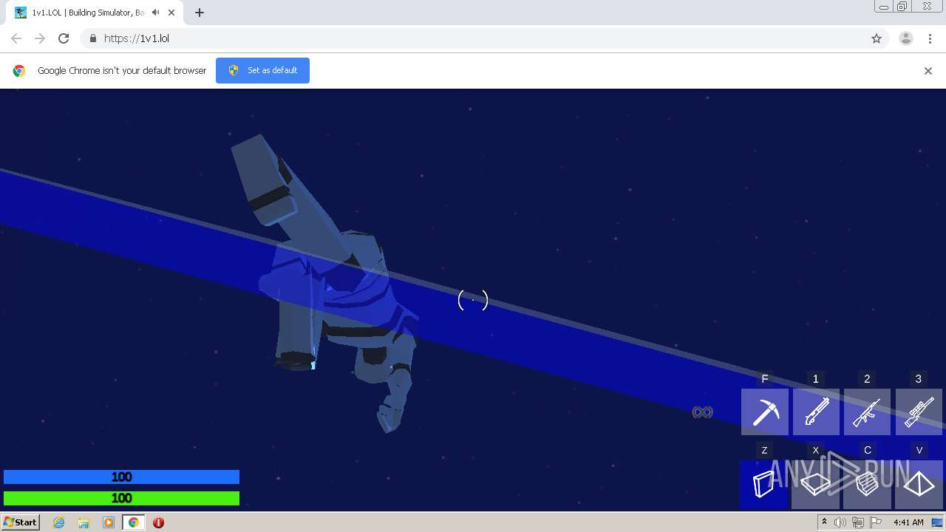The width and height of the screenshot is (946, 532).
Task: View site information via the lock icon
Action: click(x=92, y=38)
